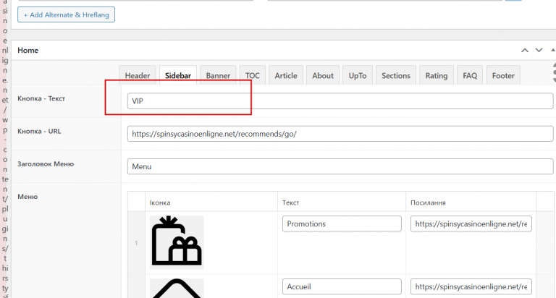Image resolution: width=556 pixels, height=298 pixels.
Task: Edit the Promotions text field
Action: [342, 224]
